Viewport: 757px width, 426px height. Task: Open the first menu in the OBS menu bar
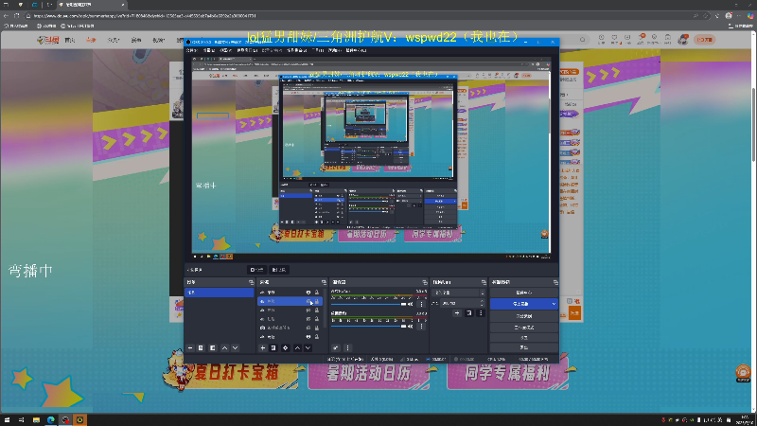(191, 50)
